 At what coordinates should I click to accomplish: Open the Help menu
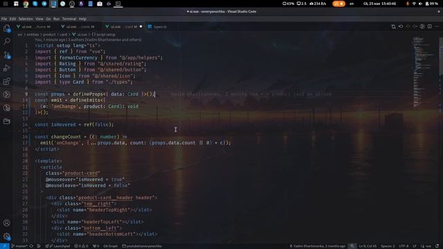coord(82,19)
